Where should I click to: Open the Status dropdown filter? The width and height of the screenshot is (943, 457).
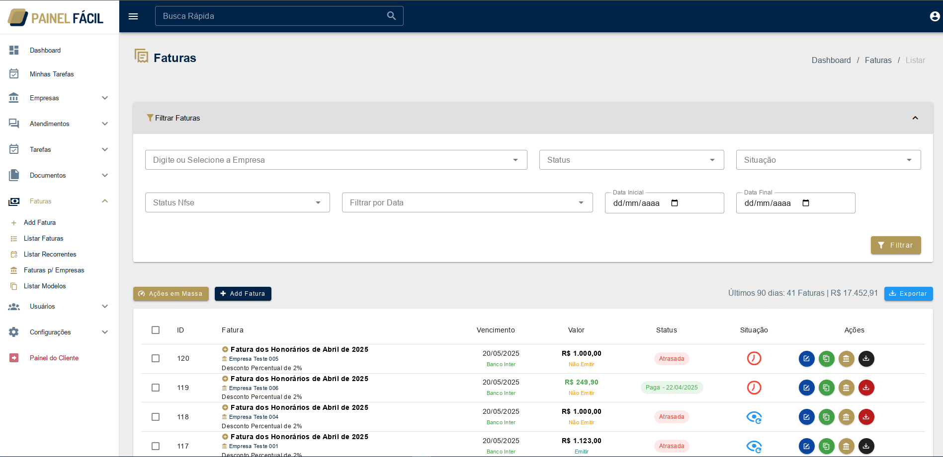(x=631, y=160)
